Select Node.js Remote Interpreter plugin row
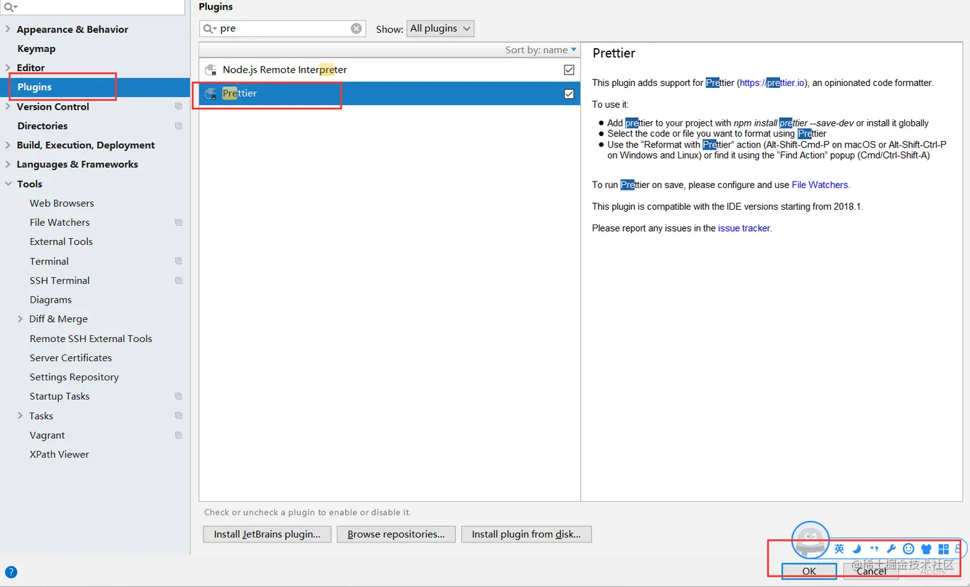This screenshot has width=970, height=587. [389, 70]
